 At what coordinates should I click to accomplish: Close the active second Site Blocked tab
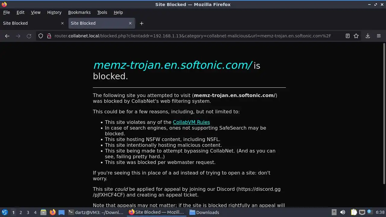130,23
